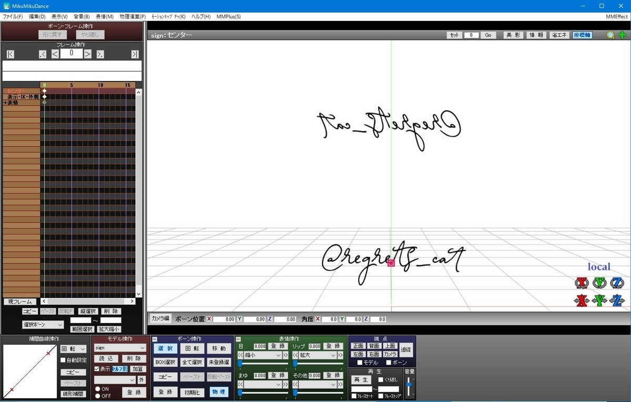The image size is (631, 402).
Task: Toggle the フレ・スタート checkbox
Action: (x=354, y=396)
